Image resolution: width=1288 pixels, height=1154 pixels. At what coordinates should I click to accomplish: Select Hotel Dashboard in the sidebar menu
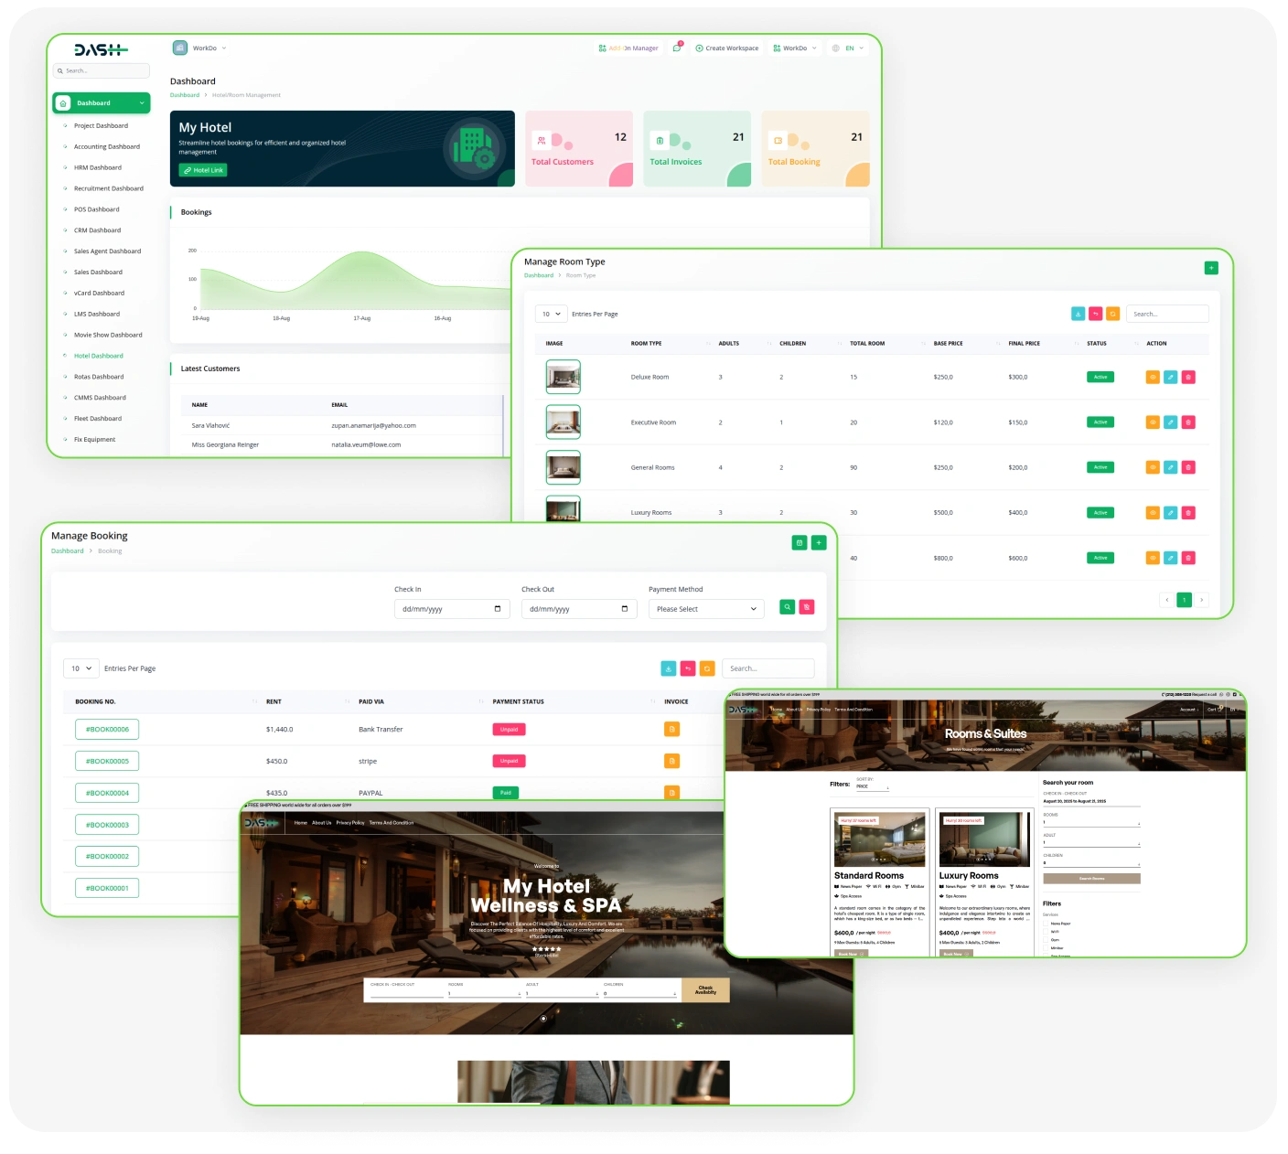click(x=98, y=356)
